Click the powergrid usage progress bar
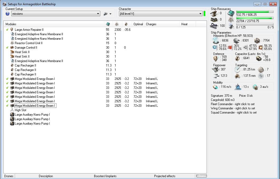 pyautogui.click(x=255, y=18)
